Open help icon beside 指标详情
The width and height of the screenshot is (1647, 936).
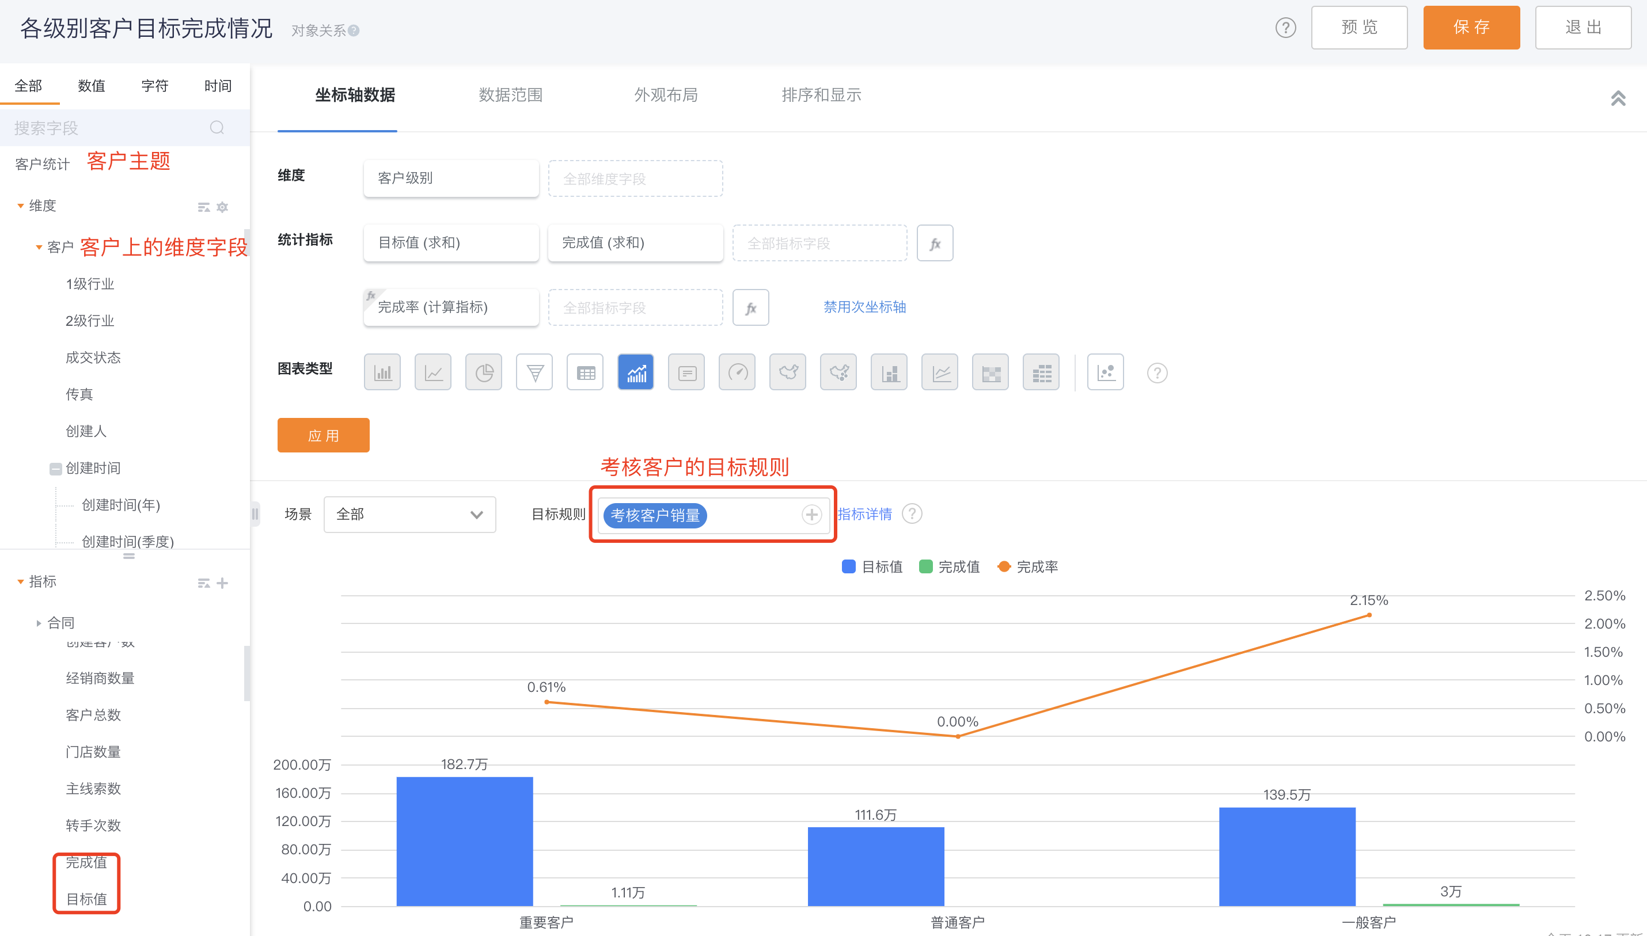(x=913, y=513)
